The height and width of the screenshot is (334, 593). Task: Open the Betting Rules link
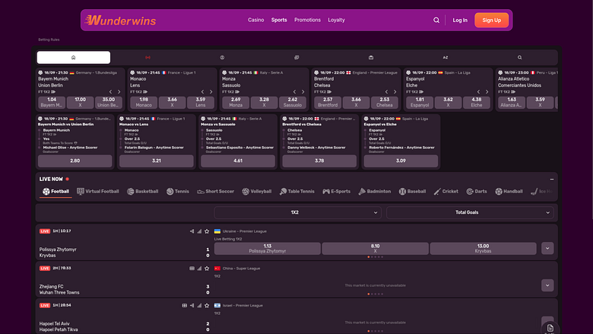pos(49,40)
